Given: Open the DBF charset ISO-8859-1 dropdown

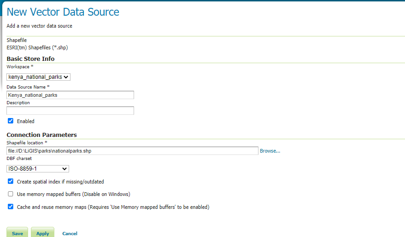Looking at the screenshot, I should [38, 169].
